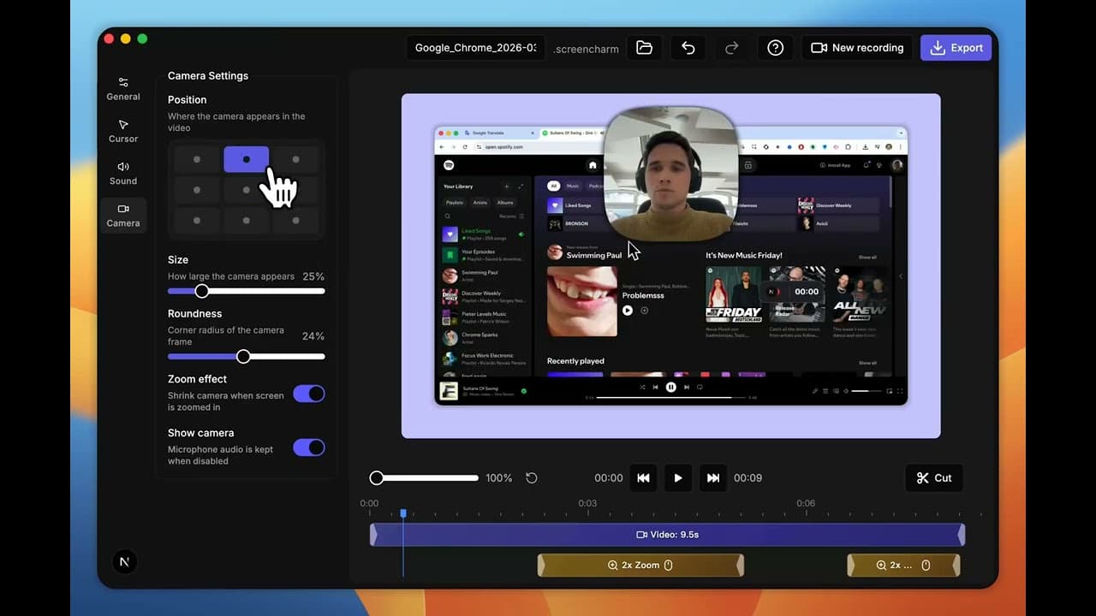Open the Cursor settings tab

click(123, 131)
